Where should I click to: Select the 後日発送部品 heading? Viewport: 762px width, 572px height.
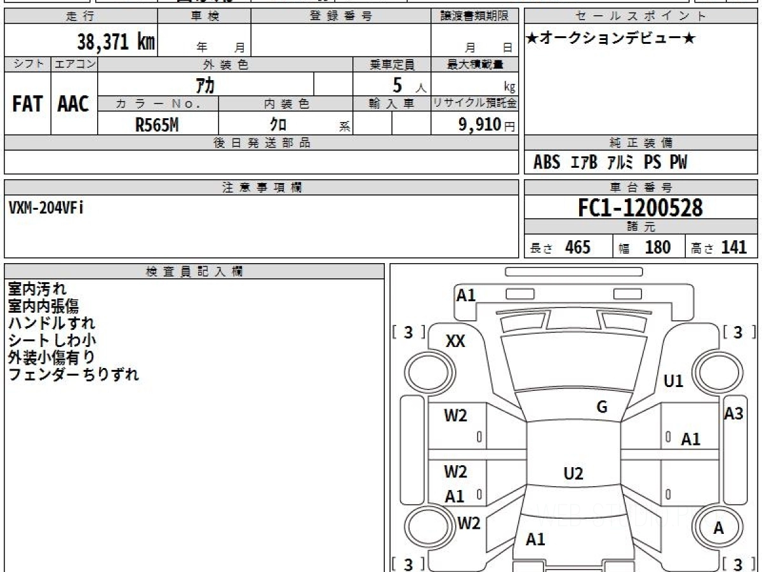[261, 143]
